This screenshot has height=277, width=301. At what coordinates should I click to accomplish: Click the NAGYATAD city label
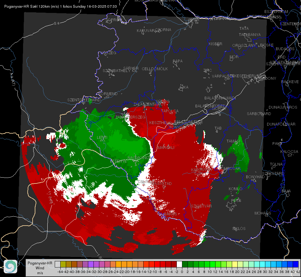(161, 183)
